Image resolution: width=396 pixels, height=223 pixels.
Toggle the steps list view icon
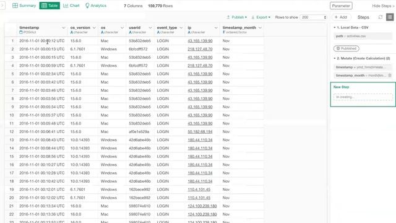point(390,17)
